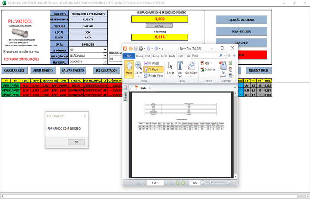
Task: Enable Fit Page view mode
Action: click(153, 69)
